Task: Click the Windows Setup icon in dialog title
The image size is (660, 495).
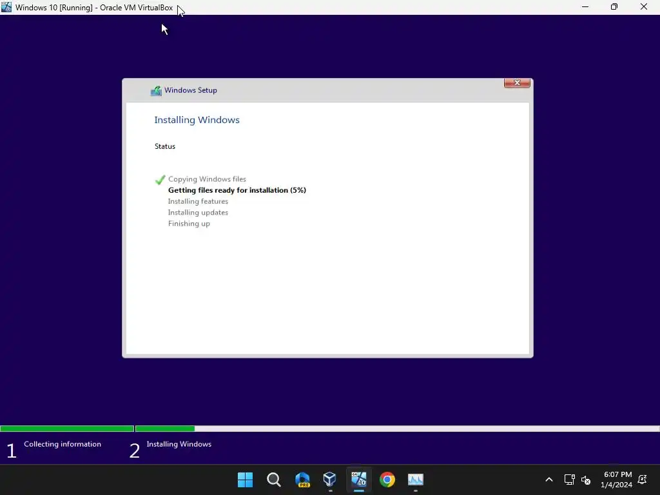Action: [x=156, y=90]
